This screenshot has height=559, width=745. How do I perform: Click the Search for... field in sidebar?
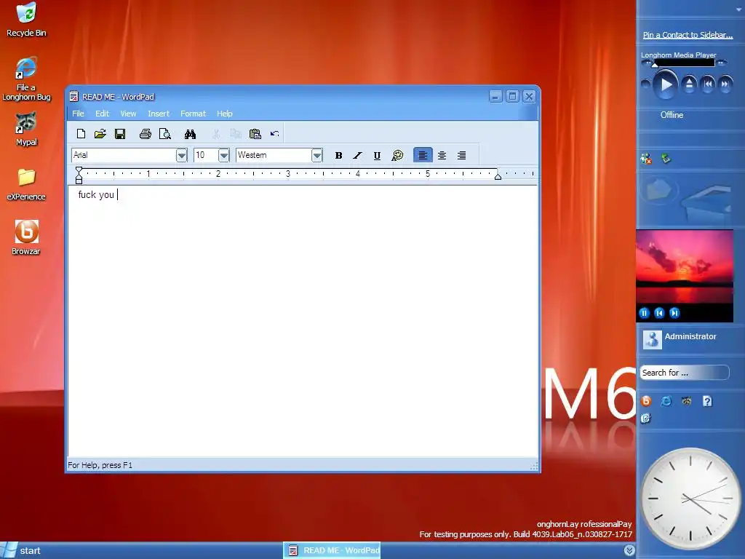684,373
